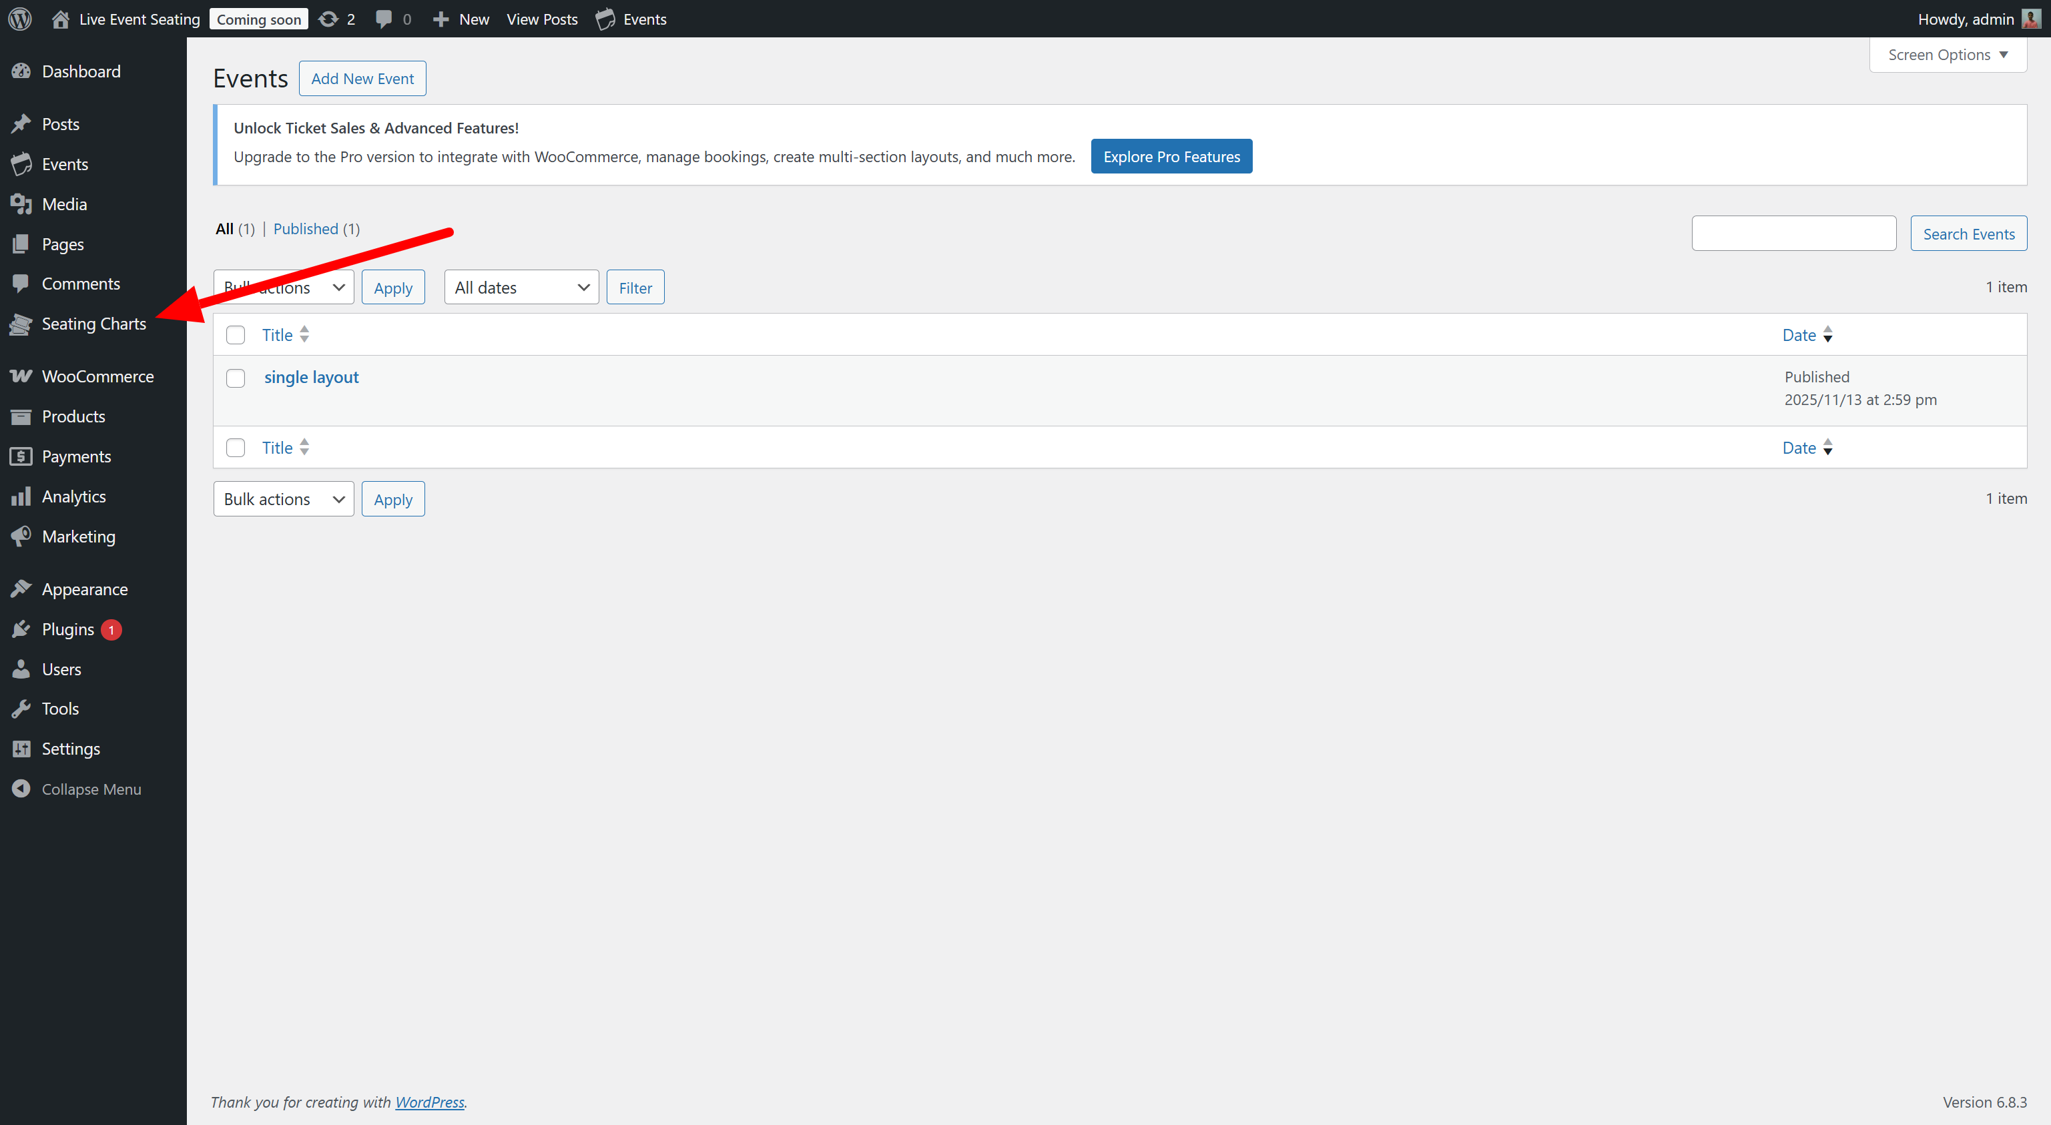Image resolution: width=2051 pixels, height=1125 pixels.
Task: Click the updates icon in the admin bar
Action: point(329,18)
